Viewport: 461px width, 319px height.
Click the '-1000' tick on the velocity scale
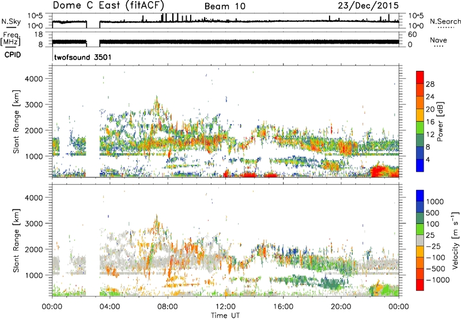pyautogui.click(x=437, y=280)
